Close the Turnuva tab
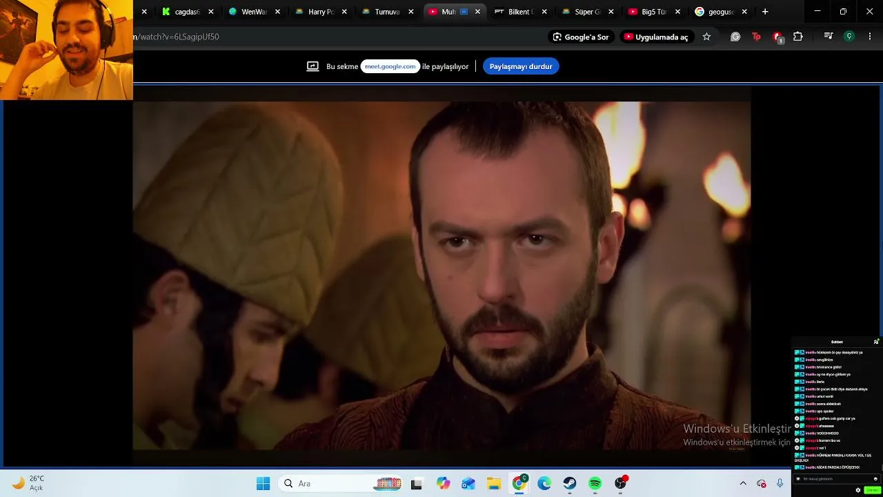Viewport: 883px width, 497px height. [x=411, y=12]
